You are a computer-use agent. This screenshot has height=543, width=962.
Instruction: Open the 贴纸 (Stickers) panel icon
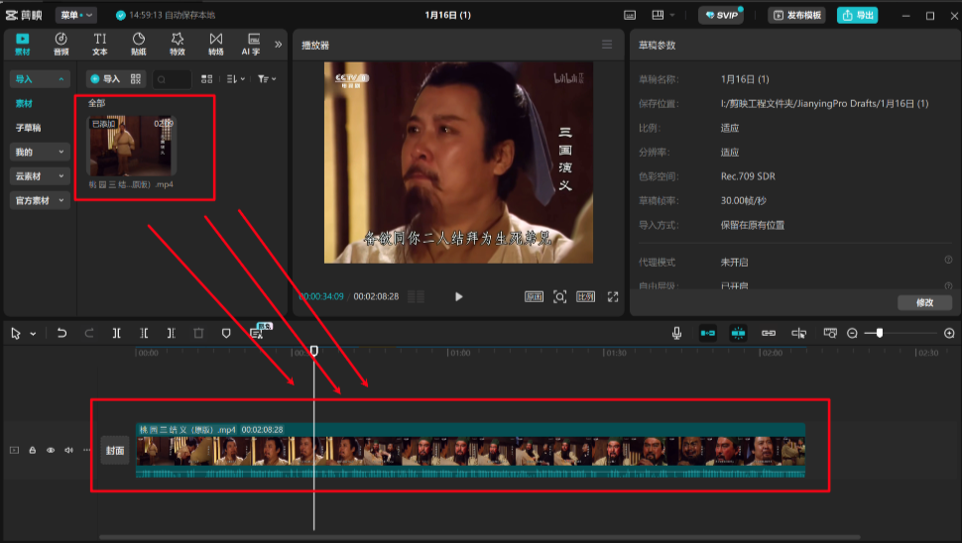click(139, 44)
